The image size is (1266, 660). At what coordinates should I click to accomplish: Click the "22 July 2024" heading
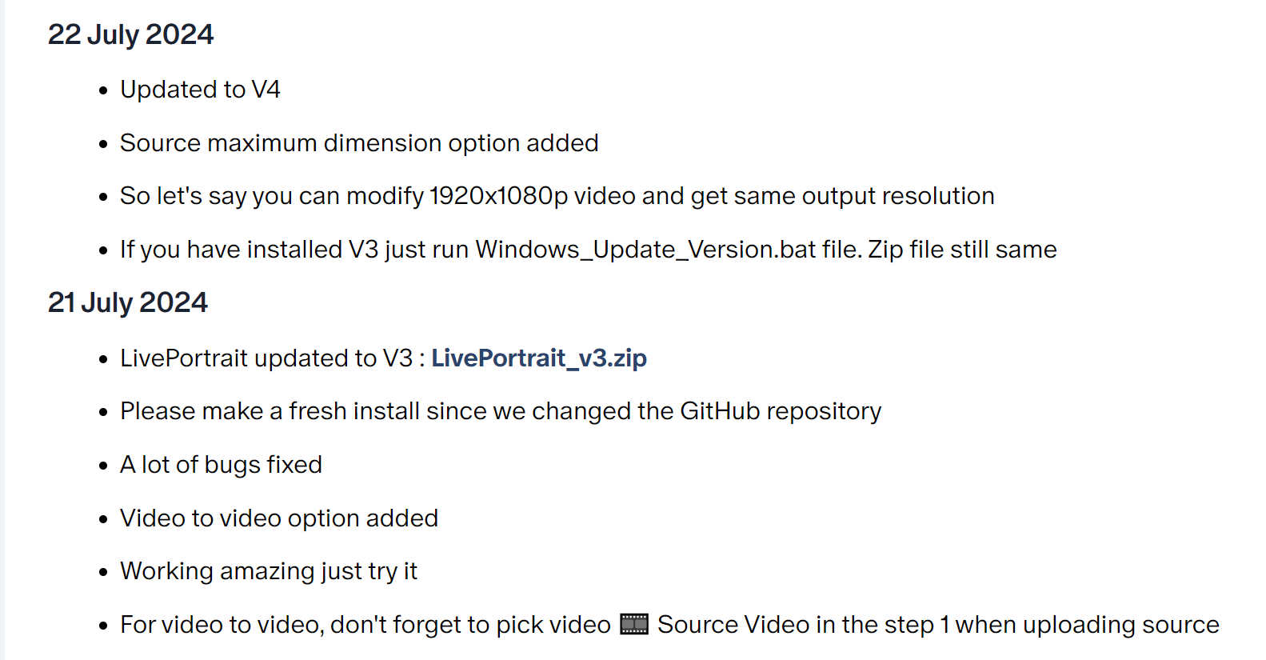tap(131, 34)
